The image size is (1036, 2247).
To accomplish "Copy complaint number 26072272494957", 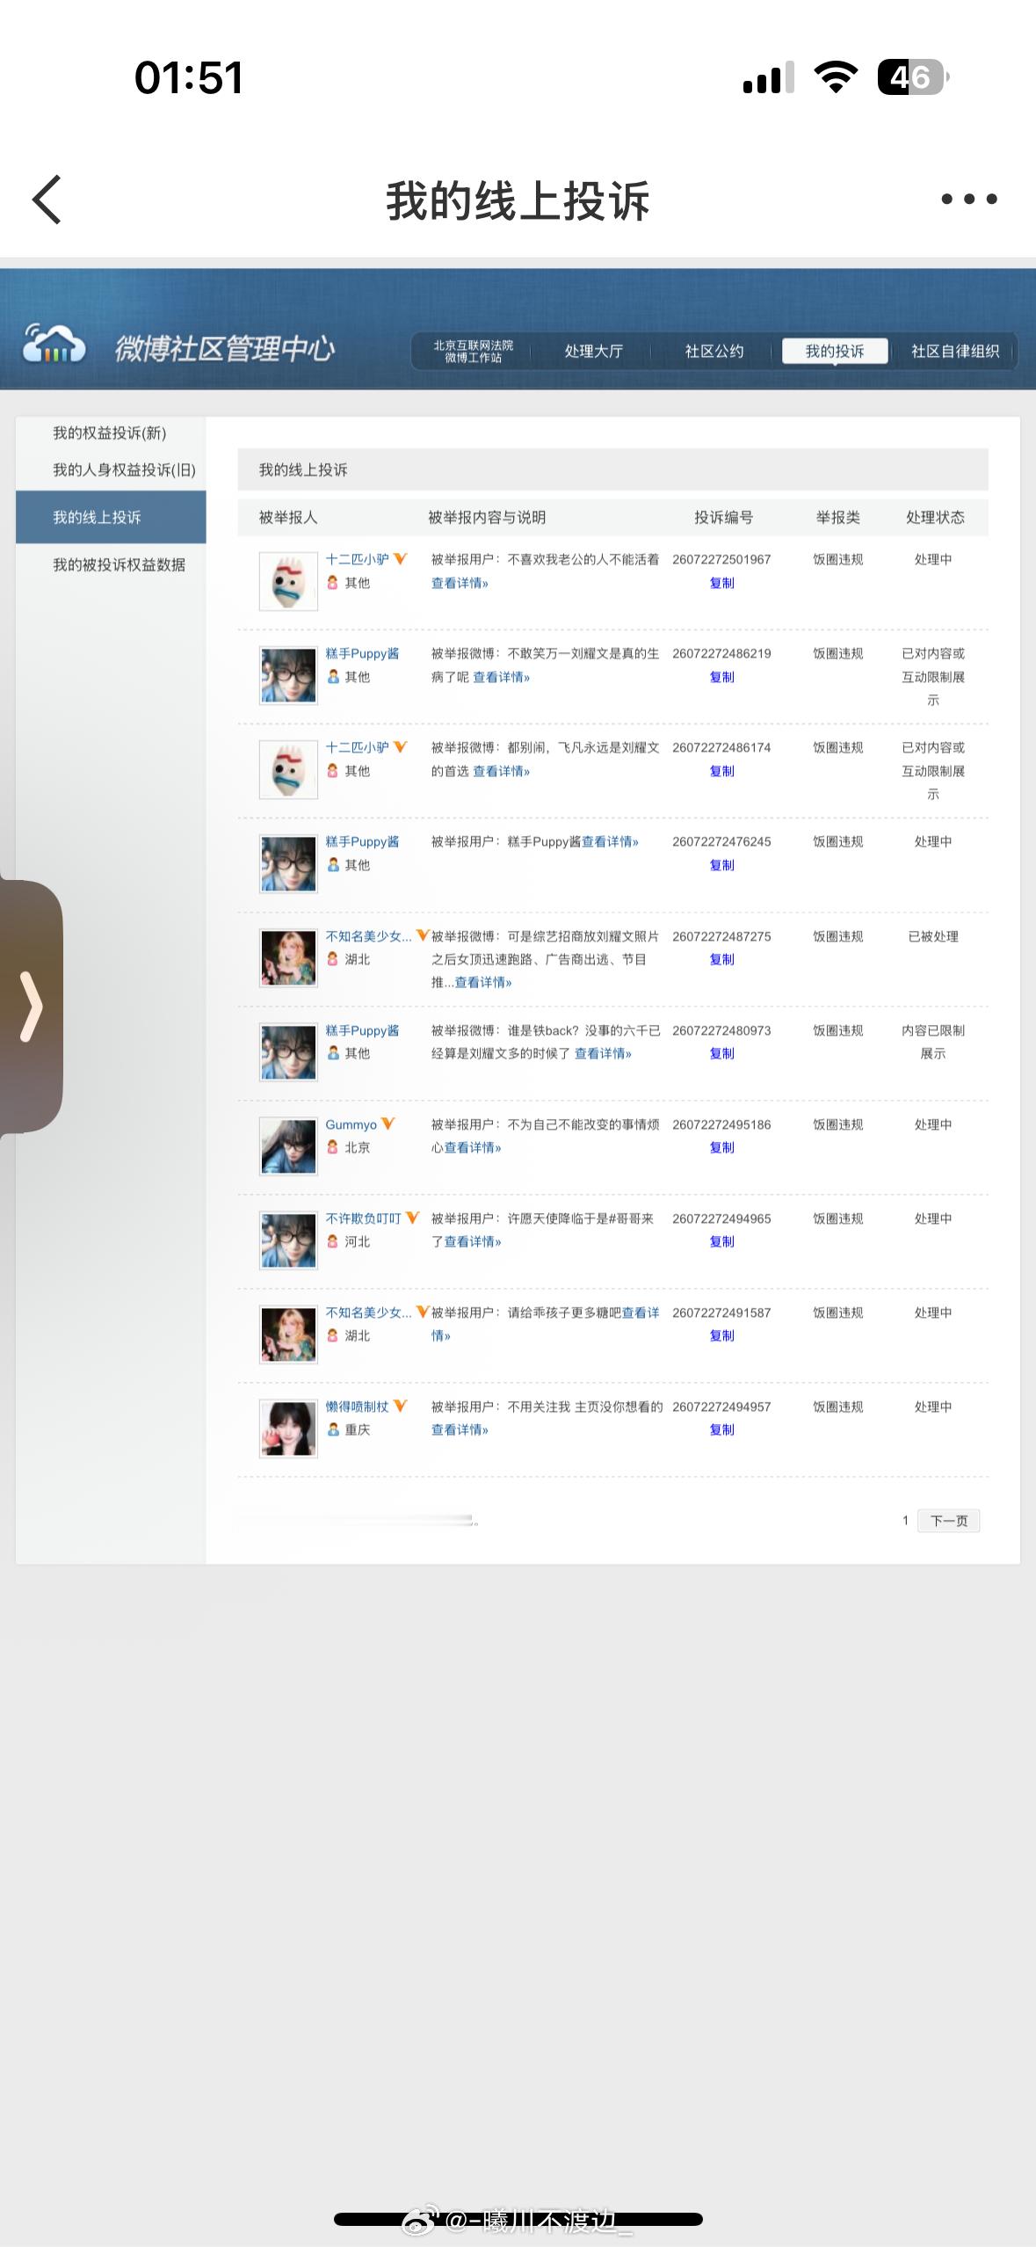I will [x=721, y=1429].
